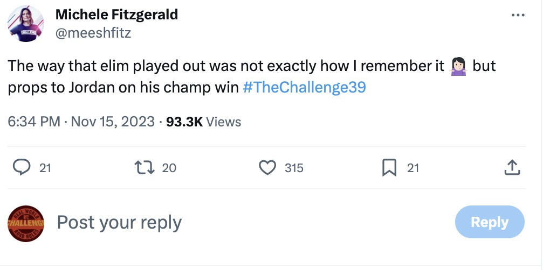Click the 20 reposts count
Image resolution: width=550 pixels, height=270 pixels.
coord(169,168)
